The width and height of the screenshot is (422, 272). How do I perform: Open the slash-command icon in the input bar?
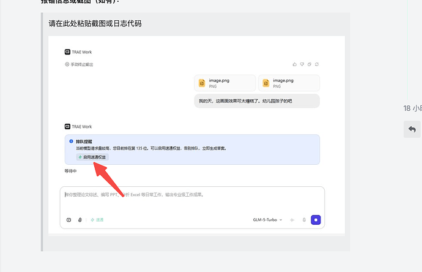pos(69,220)
